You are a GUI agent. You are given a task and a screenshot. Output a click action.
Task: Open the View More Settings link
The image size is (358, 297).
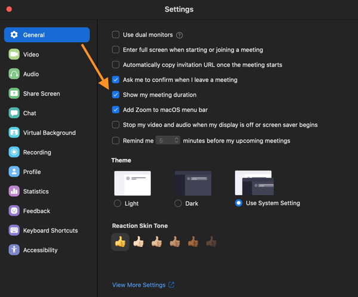coord(139,285)
